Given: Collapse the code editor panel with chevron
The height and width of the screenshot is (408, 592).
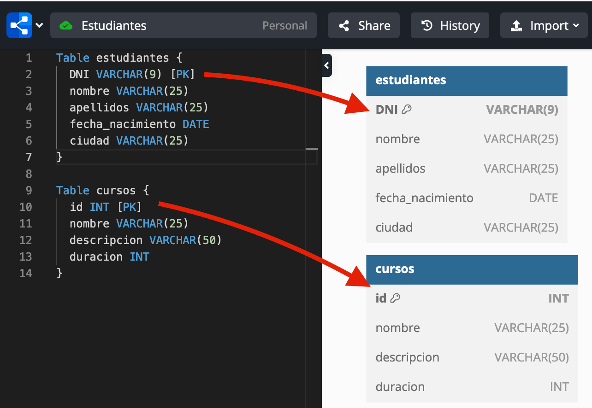Looking at the screenshot, I should (x=326, y=65).
